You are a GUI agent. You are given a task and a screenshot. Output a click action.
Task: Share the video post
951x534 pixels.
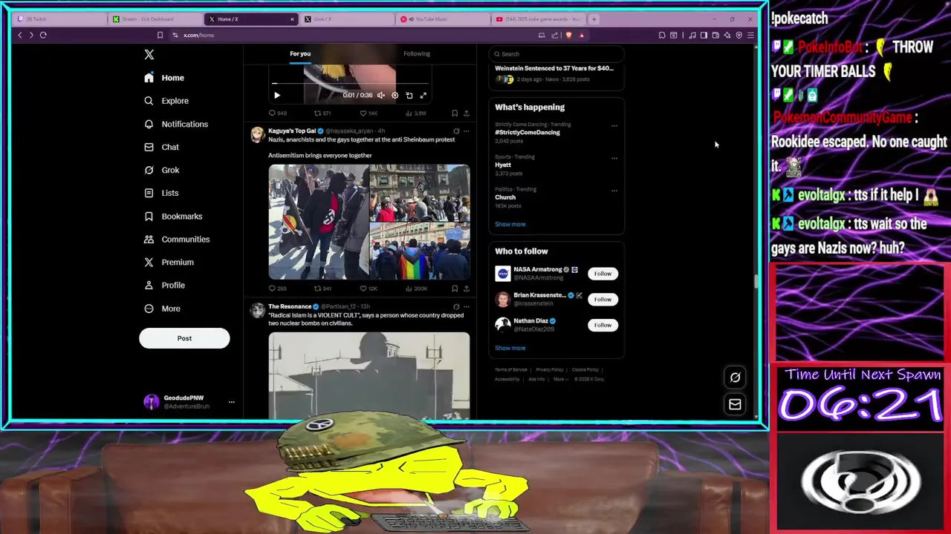click(x=466, y=113)
